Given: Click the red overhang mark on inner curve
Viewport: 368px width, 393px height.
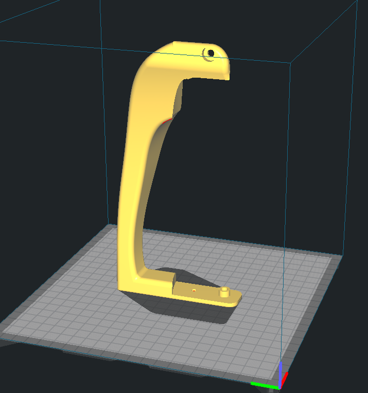Looking at the screenshot, I should pyautogui.click(x=168, y=121).
